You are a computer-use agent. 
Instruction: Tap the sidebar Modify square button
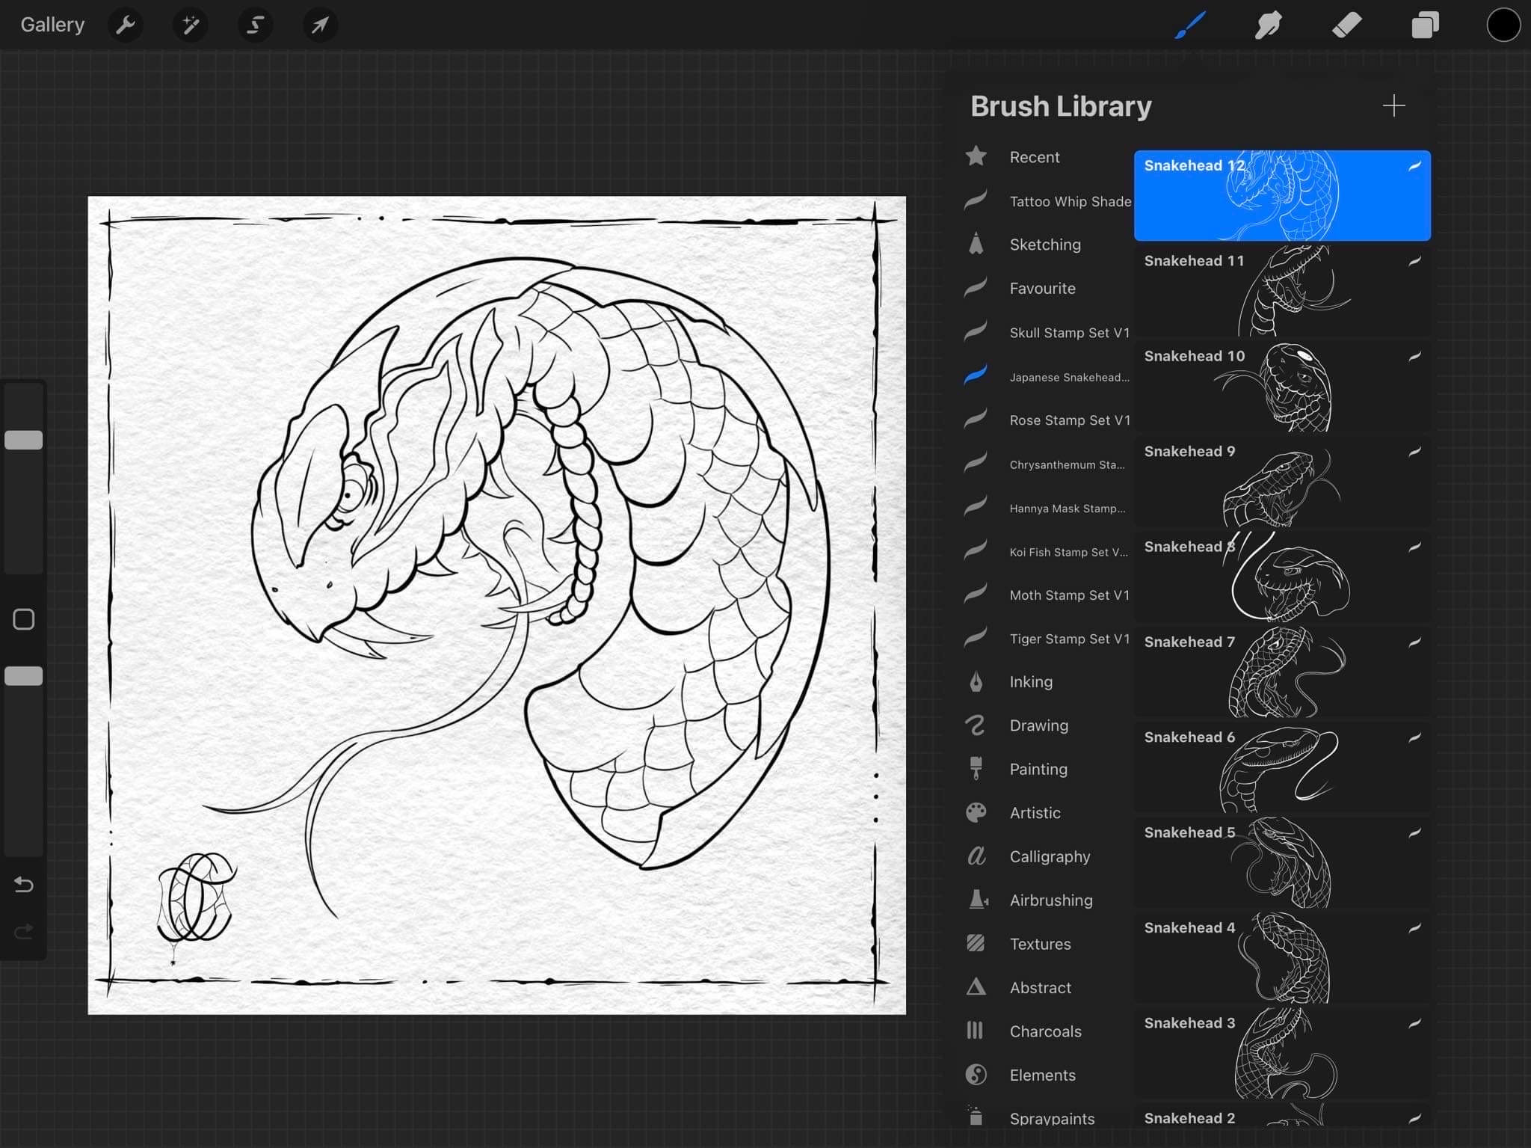tap(23, 618)
